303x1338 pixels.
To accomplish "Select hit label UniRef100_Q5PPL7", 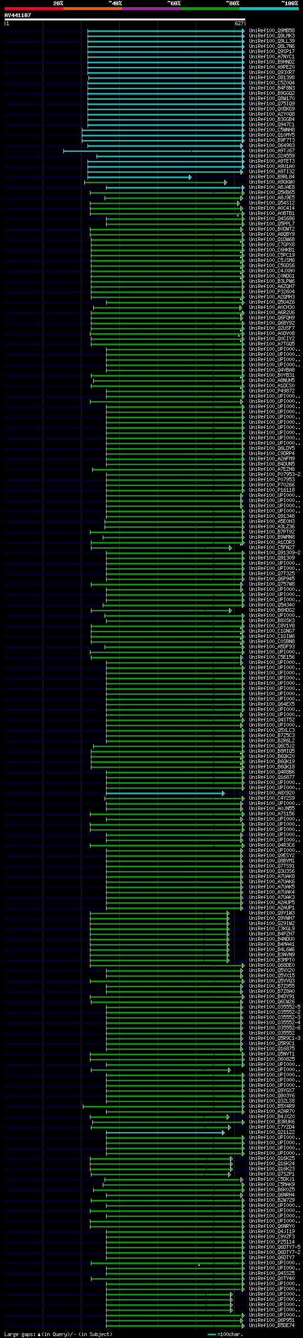I will [x=271, y=224].
